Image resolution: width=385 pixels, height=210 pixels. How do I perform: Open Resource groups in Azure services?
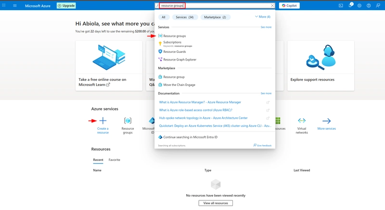coord(128,125)
